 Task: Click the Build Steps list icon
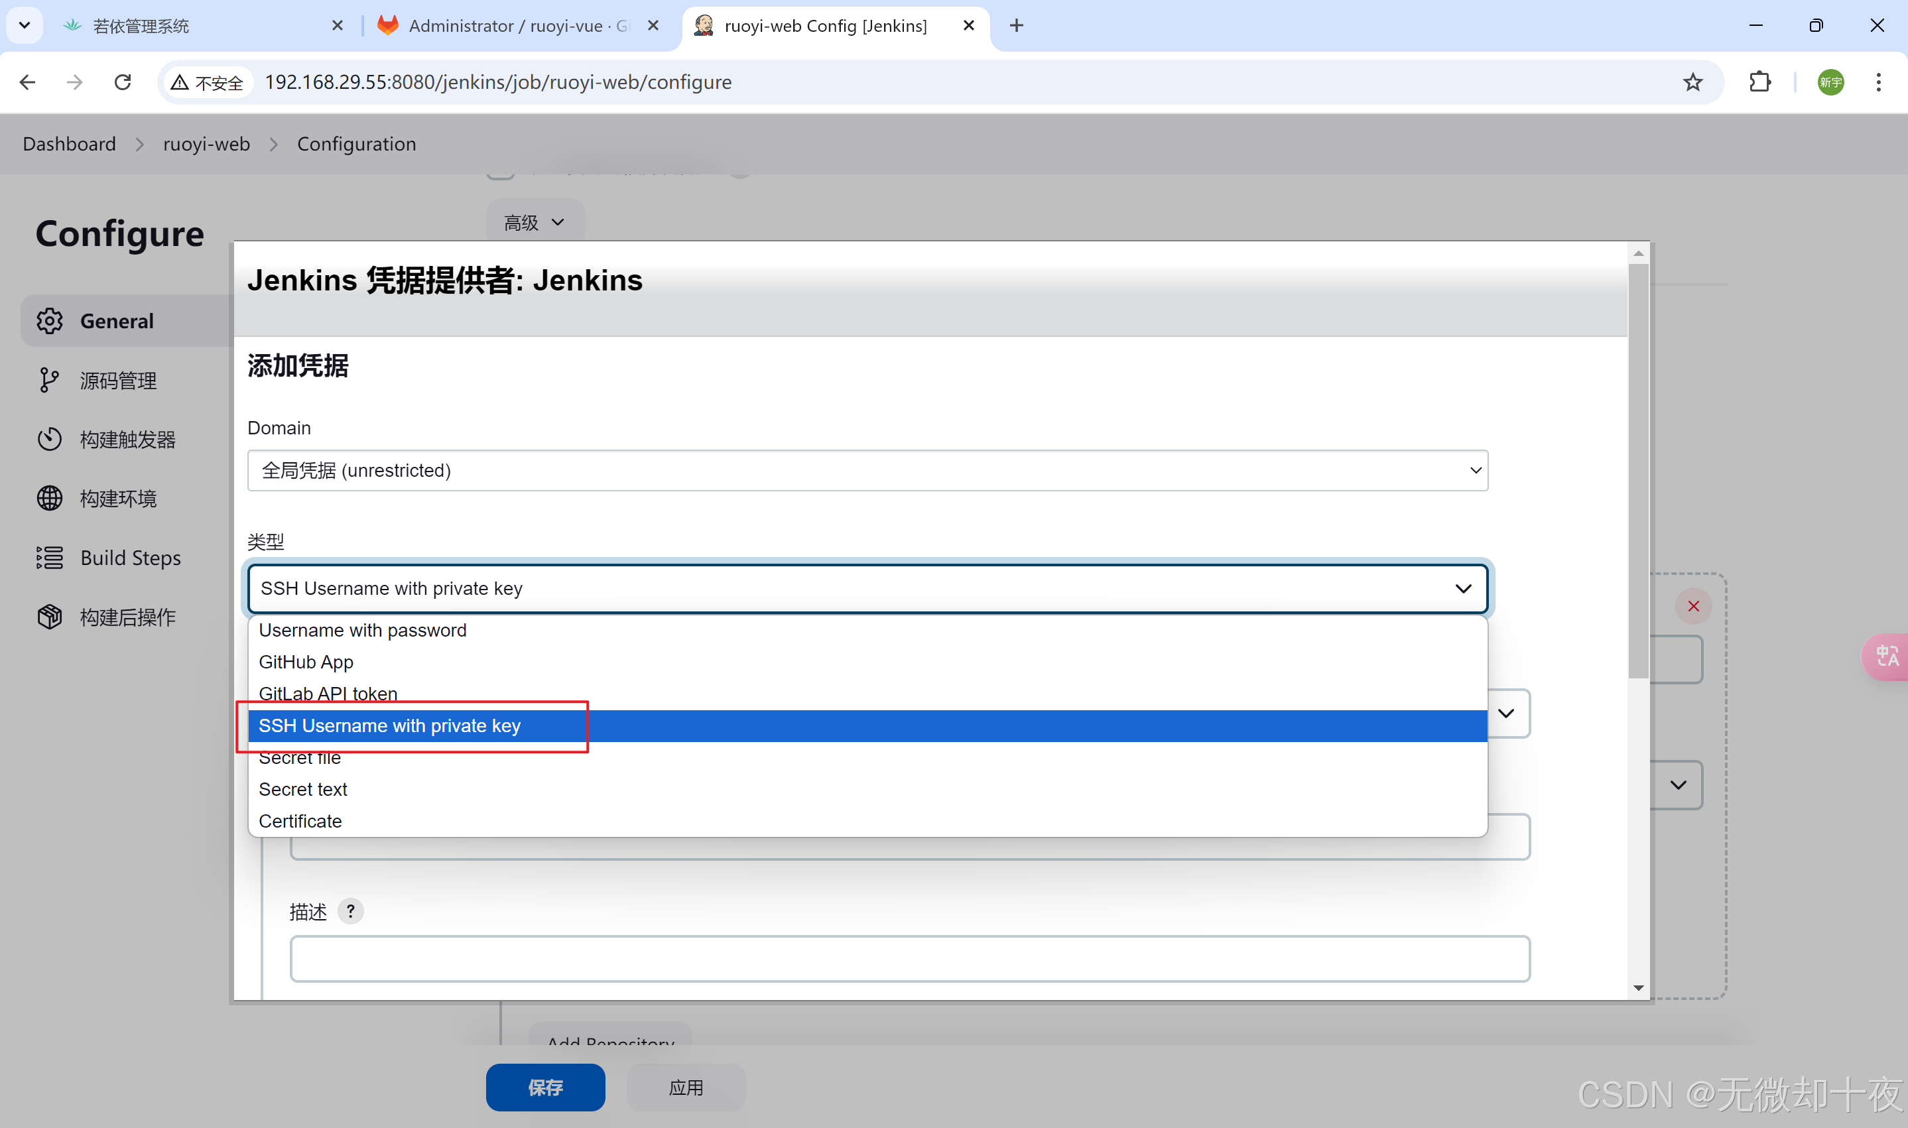point(50,558)
